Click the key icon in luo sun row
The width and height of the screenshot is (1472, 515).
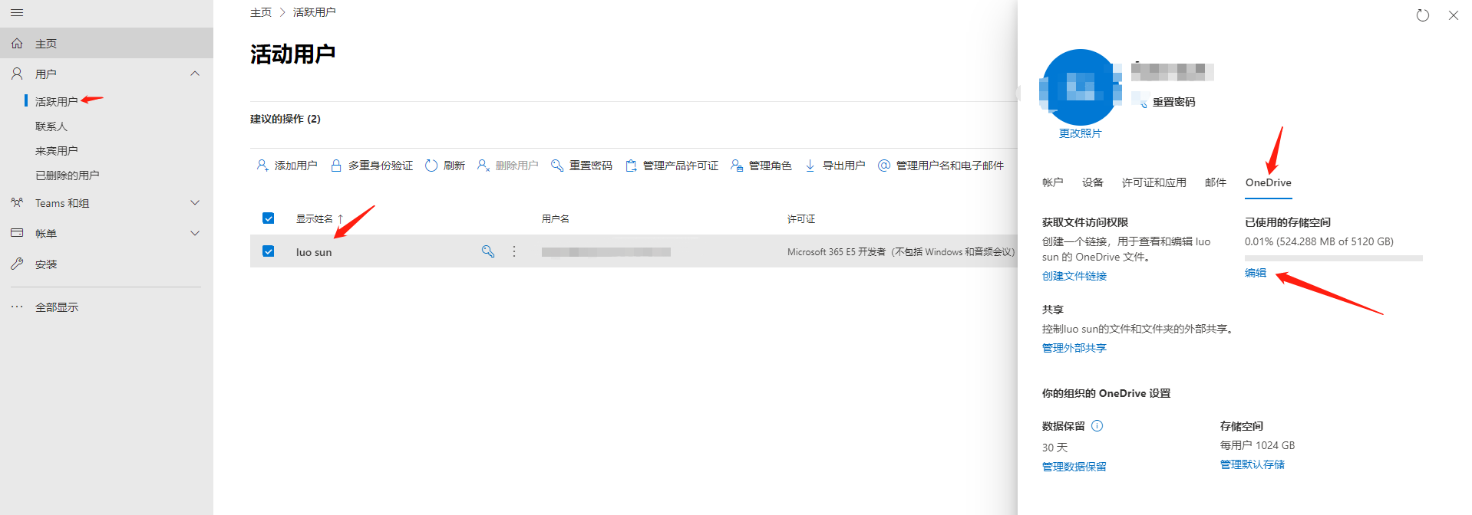pos(487,251)
